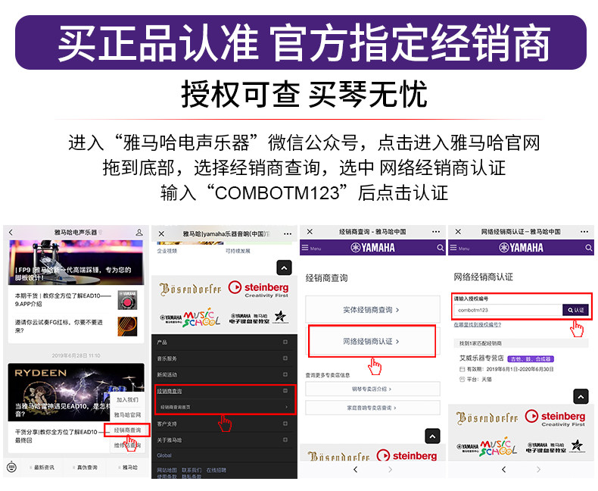Open the article 干货分享 EAD10 最终回

(x=58, y=436)
